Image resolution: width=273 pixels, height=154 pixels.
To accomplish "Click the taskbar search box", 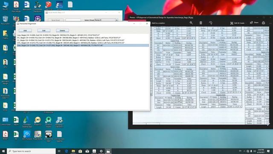I will coord(31,151).
